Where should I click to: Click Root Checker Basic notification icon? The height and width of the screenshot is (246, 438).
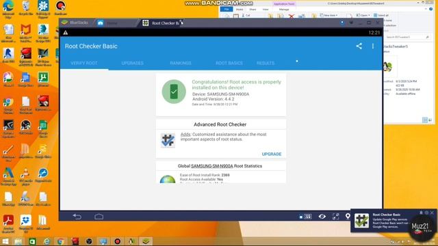361,221
